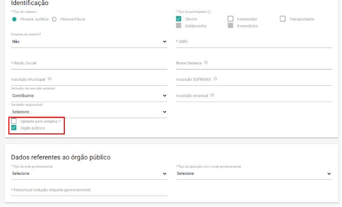Click the CNPJ input field

pos(254,41)
